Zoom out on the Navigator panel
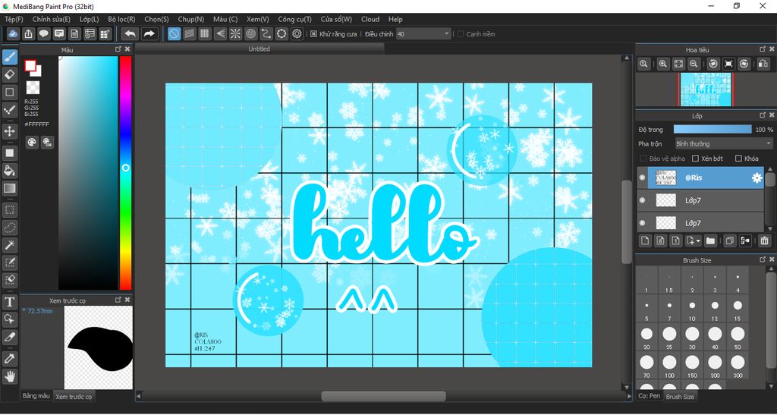 [x=694, y=64]
